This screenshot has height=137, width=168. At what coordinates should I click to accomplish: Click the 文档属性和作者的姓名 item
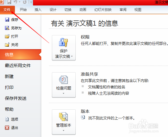point(106,87)
